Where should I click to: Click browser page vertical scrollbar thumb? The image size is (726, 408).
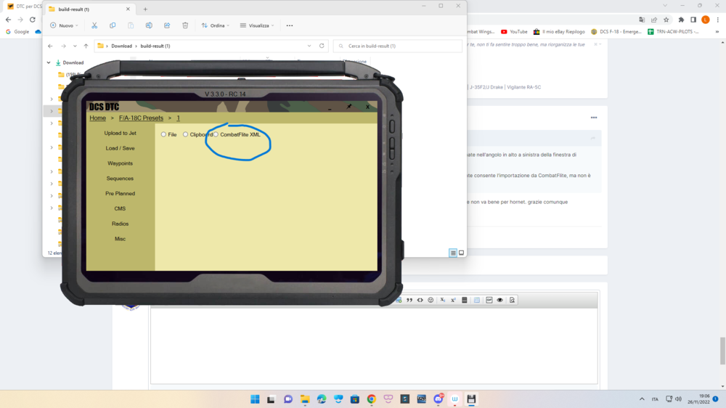[x=723, y=351]
